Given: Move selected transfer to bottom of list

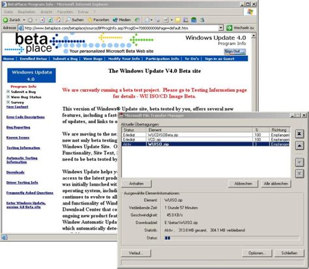Looking at the screenshot, I should coord(299,174).
